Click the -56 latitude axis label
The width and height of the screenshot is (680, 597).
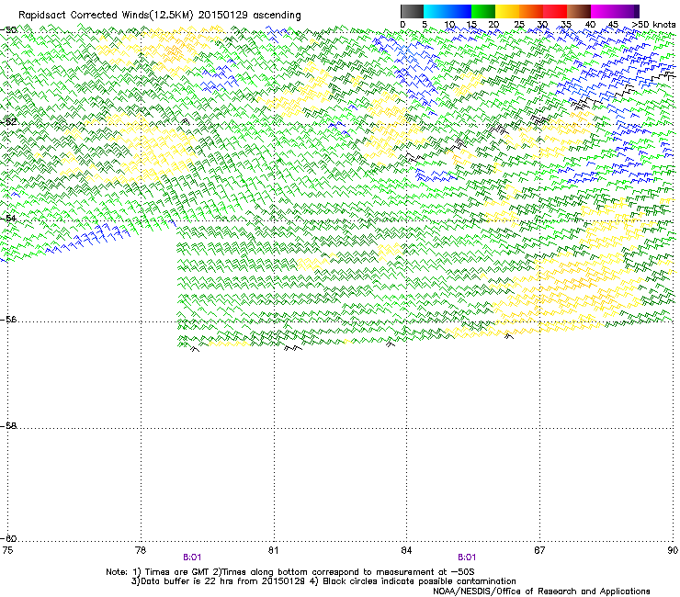8,319
